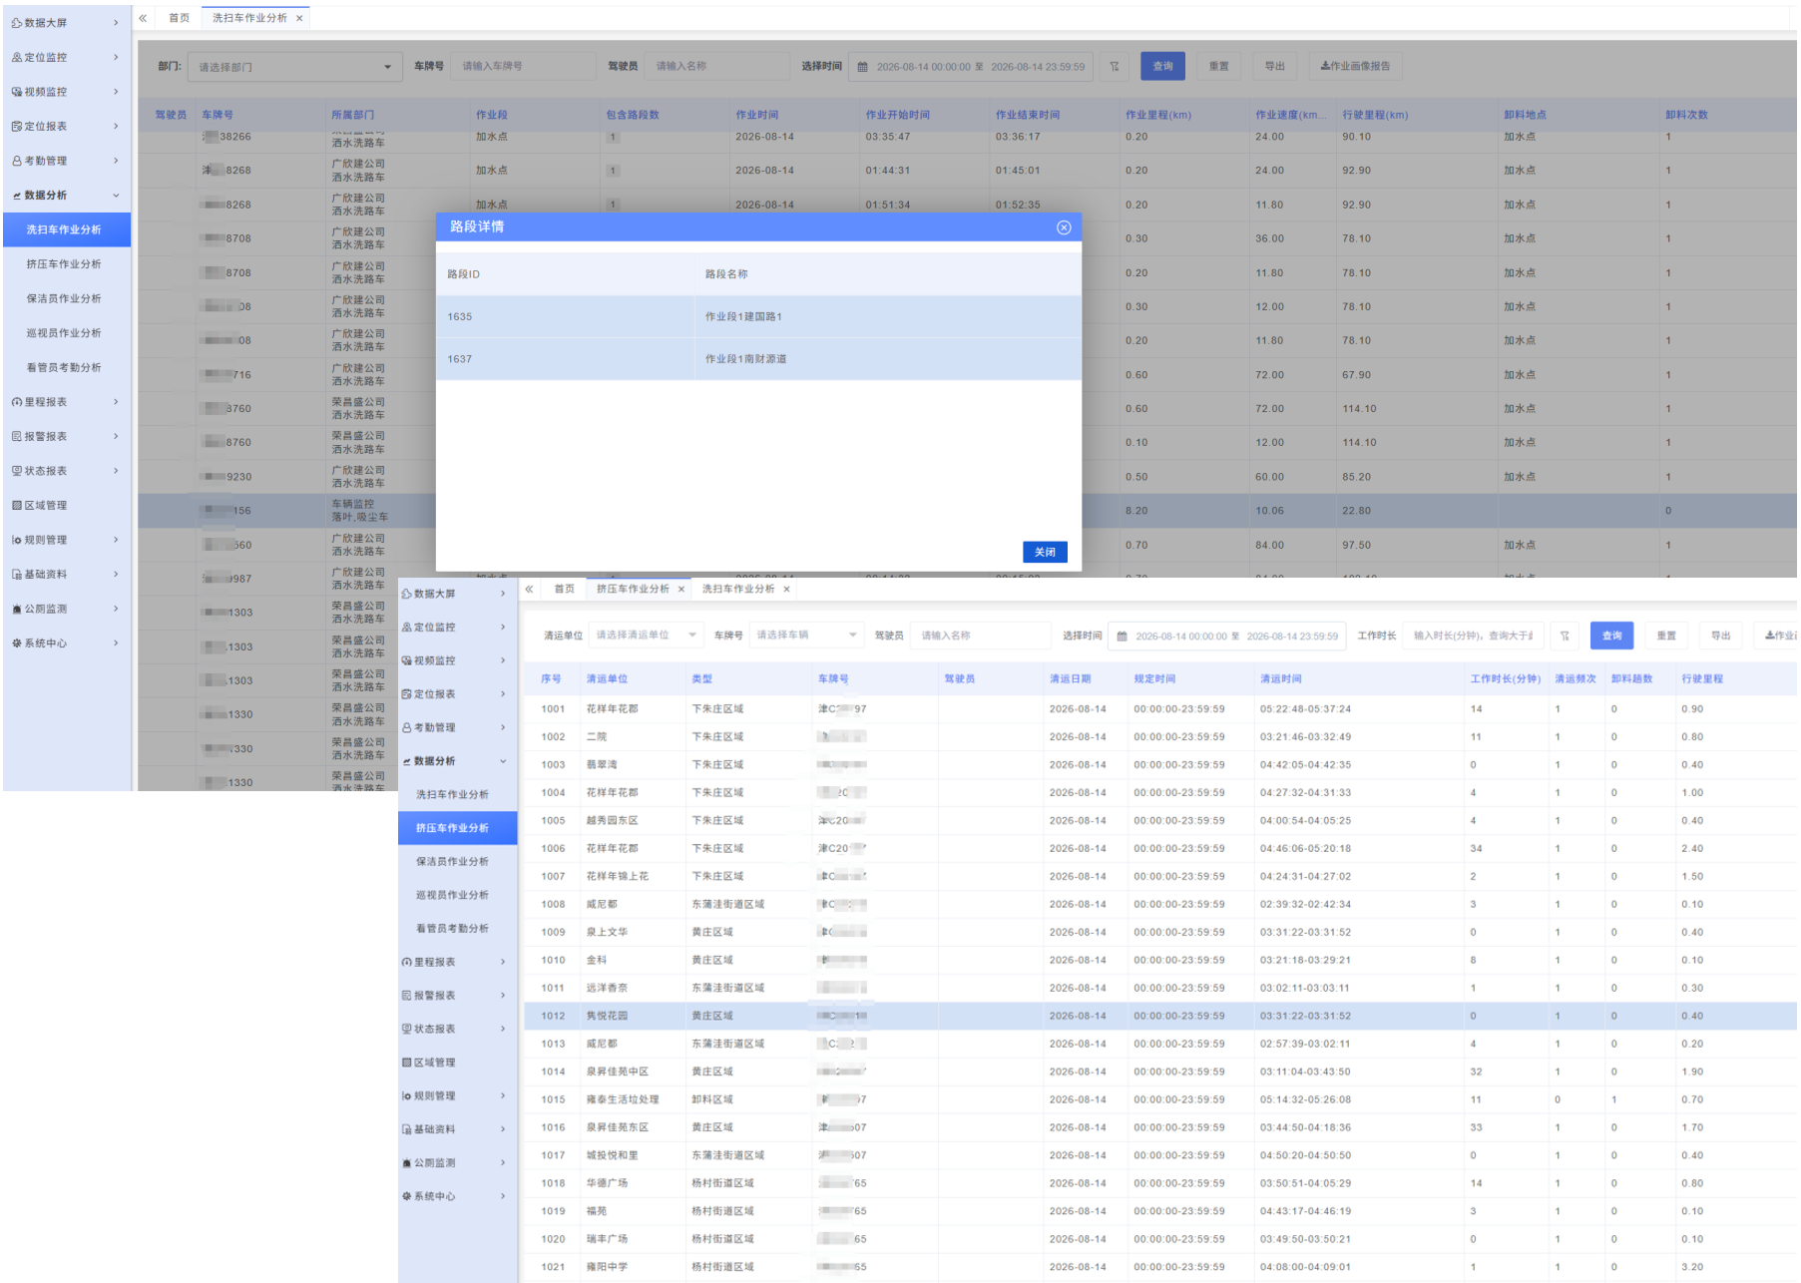The width and height of the screenshot is (1801, 1283).
Task: Click the calendar icon in 挤压车 window date range
Action: 1122,636
